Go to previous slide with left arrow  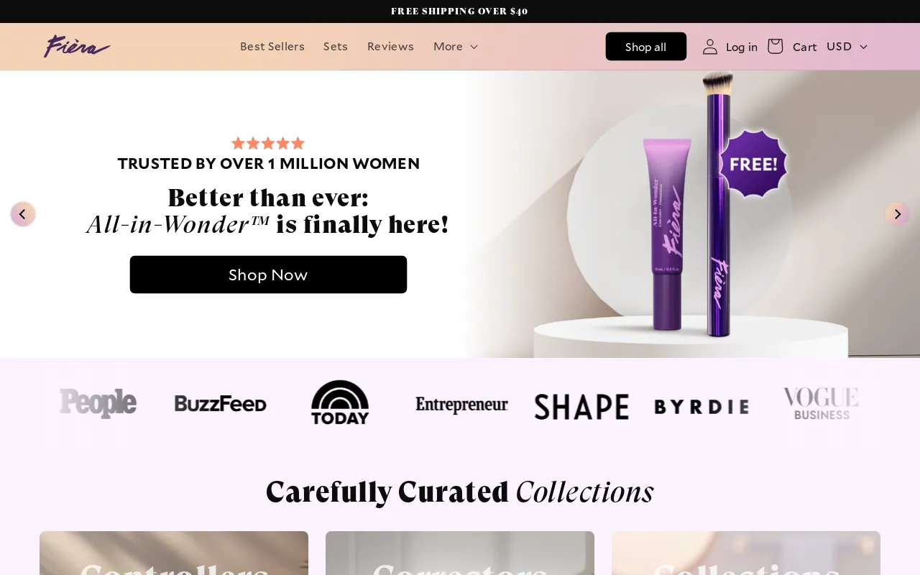23,214
